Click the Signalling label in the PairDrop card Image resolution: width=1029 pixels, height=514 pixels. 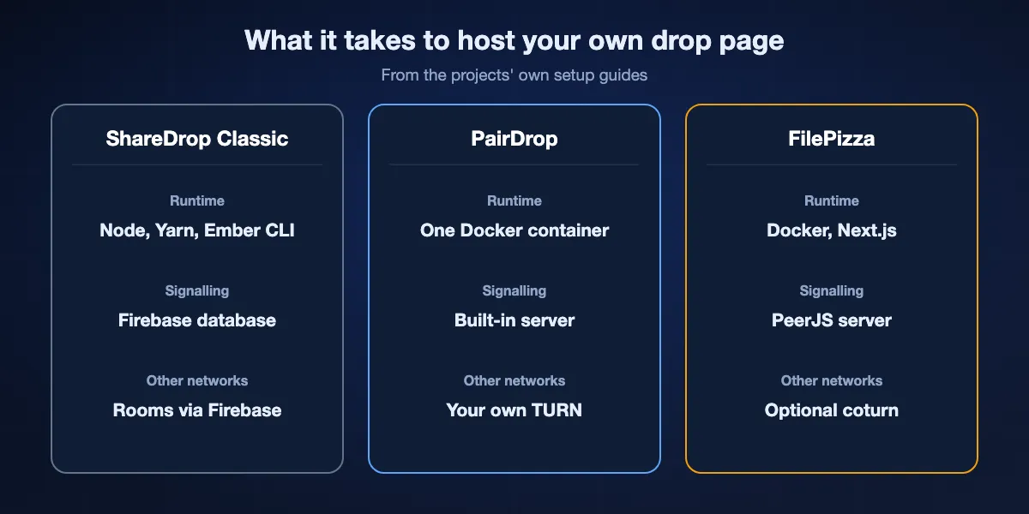click(x=514, y=290)
